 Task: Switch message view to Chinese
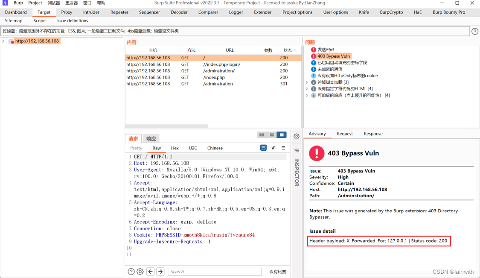[215, 148]
